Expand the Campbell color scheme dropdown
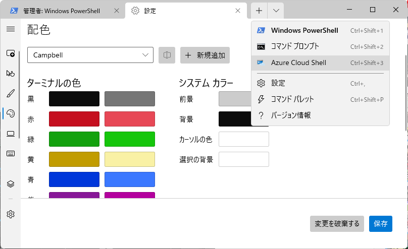408x249 pixels. click(x=90, y=55)
